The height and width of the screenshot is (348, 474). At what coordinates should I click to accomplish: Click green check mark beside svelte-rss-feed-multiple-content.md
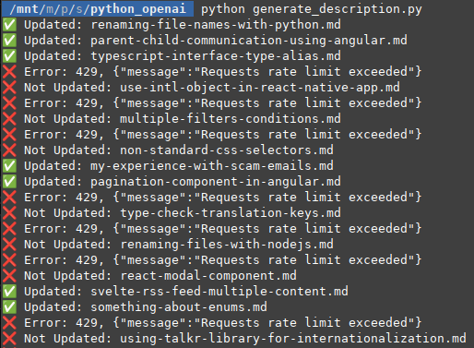[x=9, y=292]
